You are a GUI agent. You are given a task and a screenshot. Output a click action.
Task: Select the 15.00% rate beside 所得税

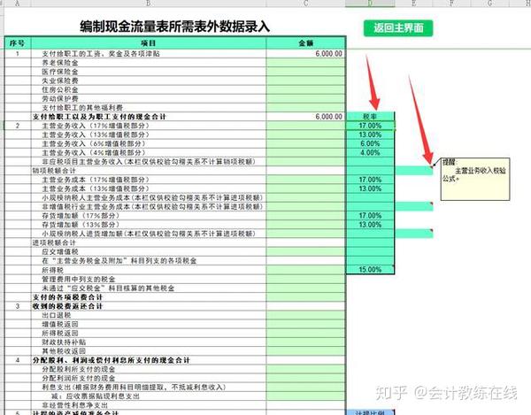[370, 270]
